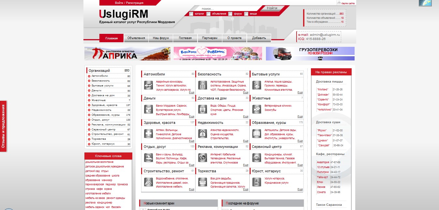439x210 pixels.
Task: Click the Аварийные комиссары link
Action: (x=169, y=82)
